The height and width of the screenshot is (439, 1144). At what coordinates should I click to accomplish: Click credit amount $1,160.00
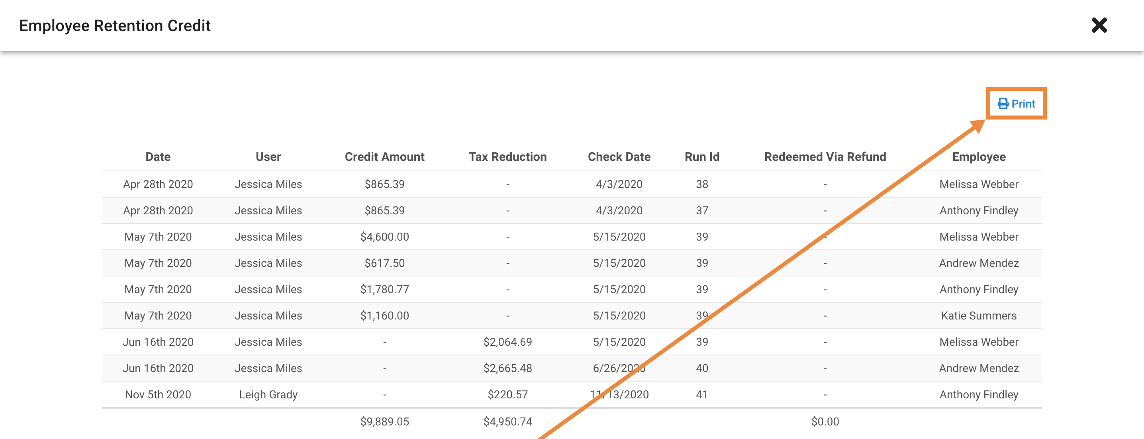point(385,316)
